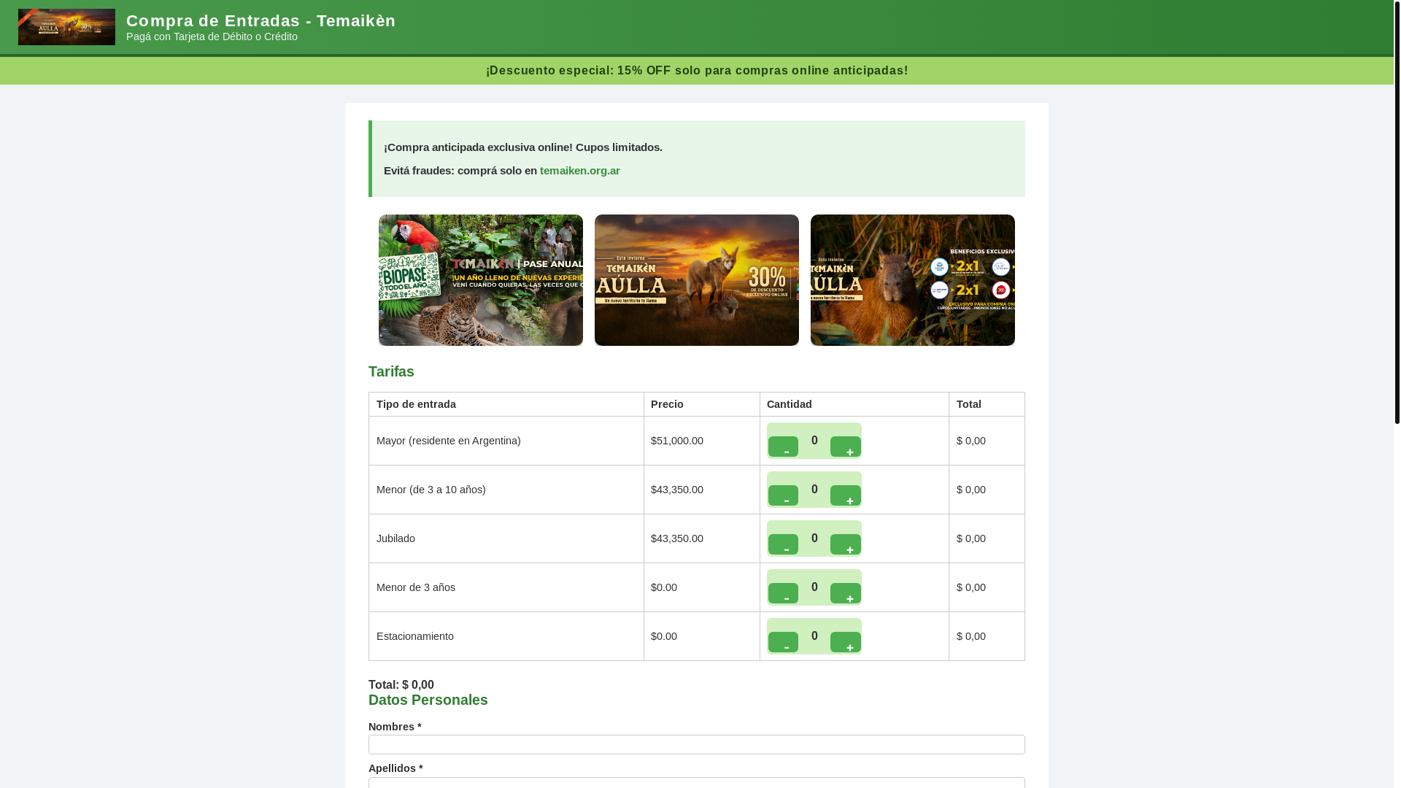Select the Estacionamiento quantity value field
Screen dimensions: 1401x788
point(814,636)
